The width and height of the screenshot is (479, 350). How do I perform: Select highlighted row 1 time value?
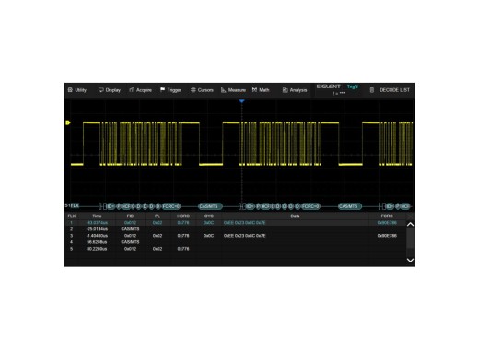tap(97, 223)
